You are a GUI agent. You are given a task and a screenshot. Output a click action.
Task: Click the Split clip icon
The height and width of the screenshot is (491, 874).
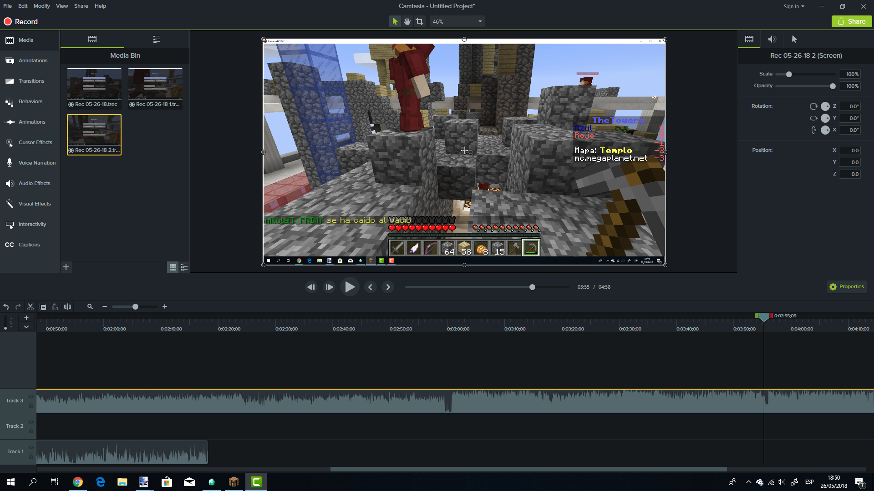67,307
